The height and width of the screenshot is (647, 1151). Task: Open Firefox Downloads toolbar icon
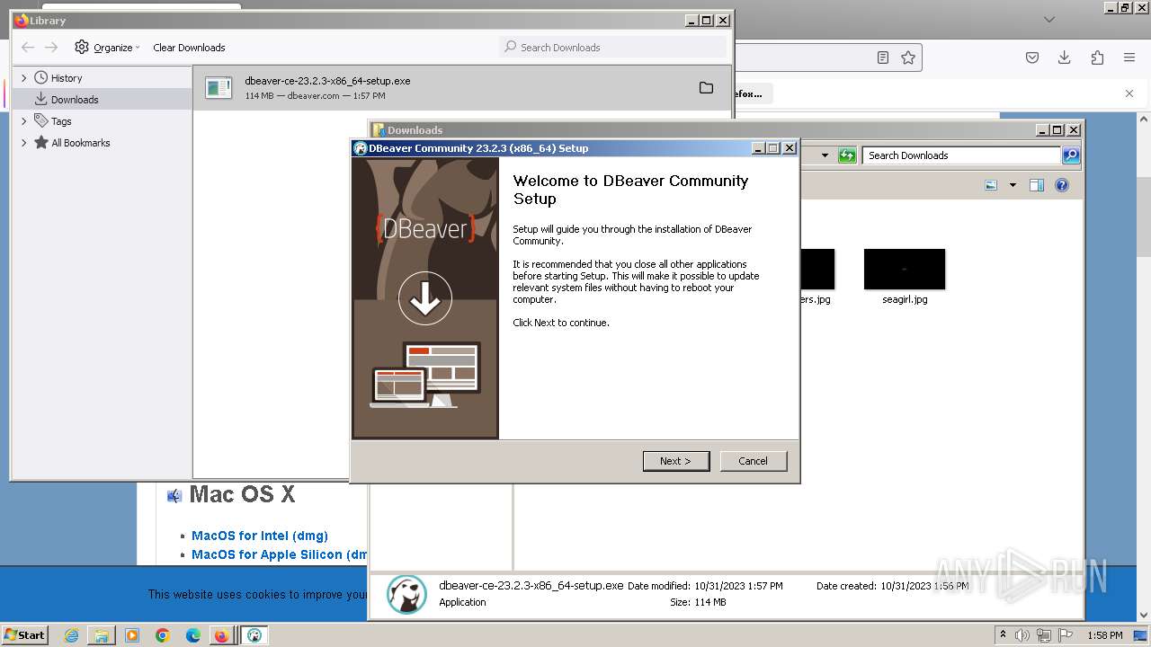pos(1065,58)
